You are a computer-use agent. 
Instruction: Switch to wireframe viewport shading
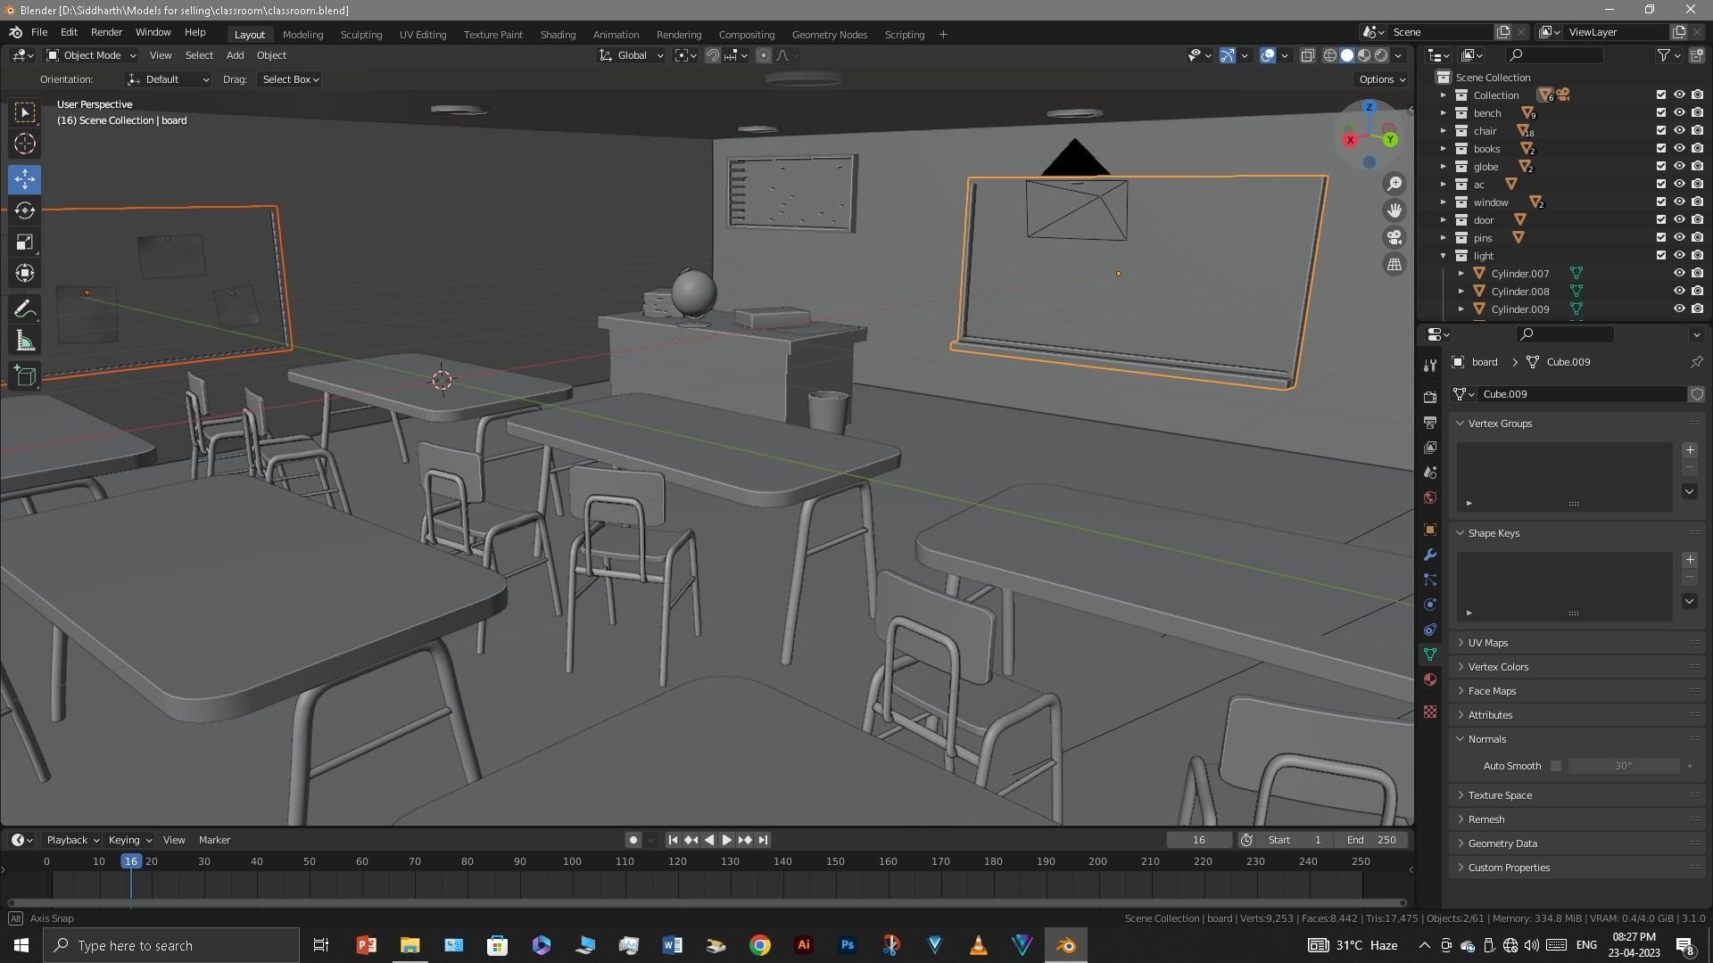pos(1329,55)
